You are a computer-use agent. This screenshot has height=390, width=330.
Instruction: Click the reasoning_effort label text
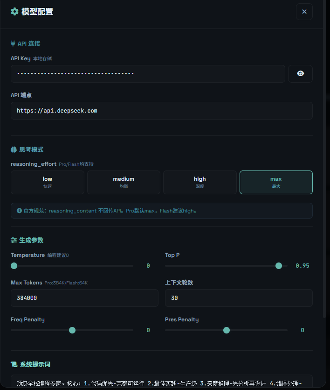click(x=34, y=164)
